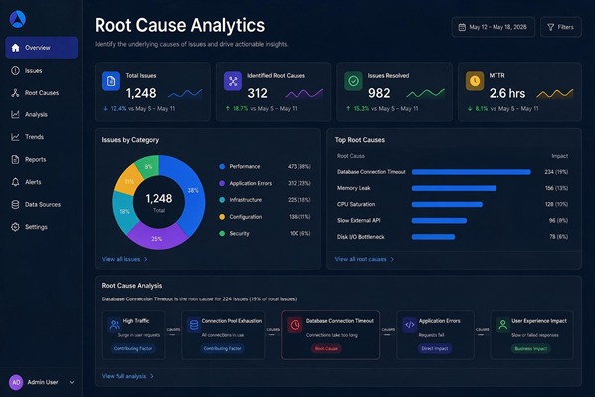
Task: Click the Filters funnel icon
Action: click(551, 27)
